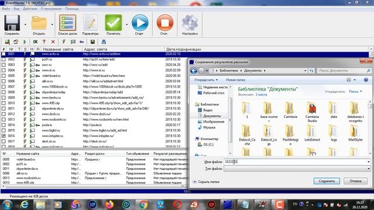Click the add board icon in small toolbar

[8, 42]
